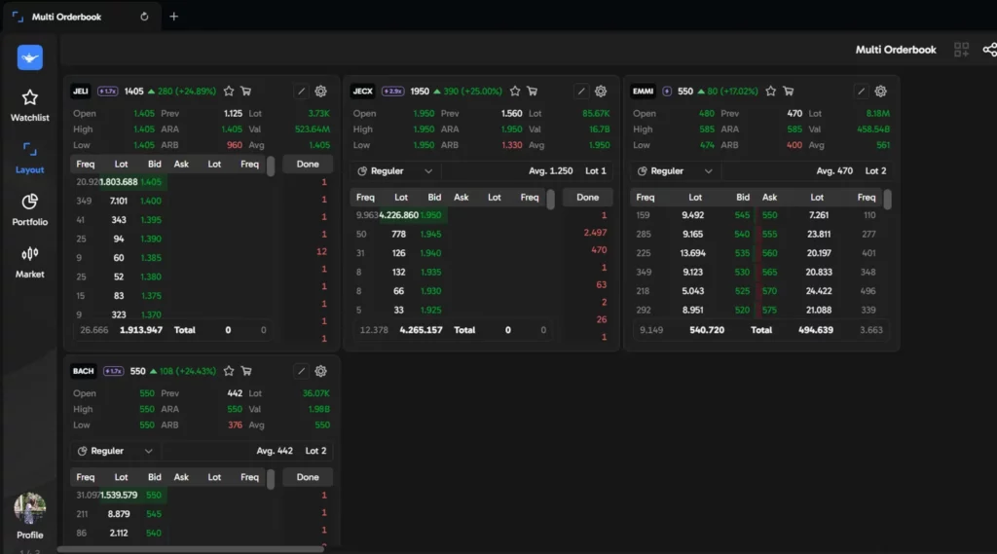Open settings gear on JECX card

(601, 91)
